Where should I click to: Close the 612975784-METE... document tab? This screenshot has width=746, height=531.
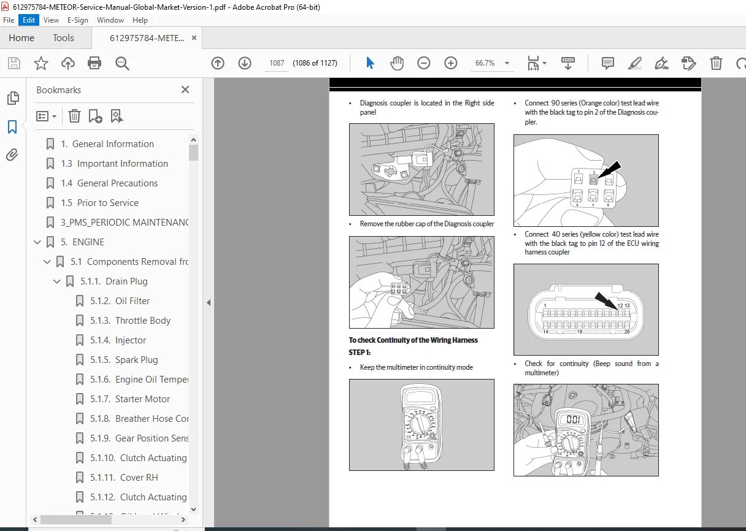(194, 38)
